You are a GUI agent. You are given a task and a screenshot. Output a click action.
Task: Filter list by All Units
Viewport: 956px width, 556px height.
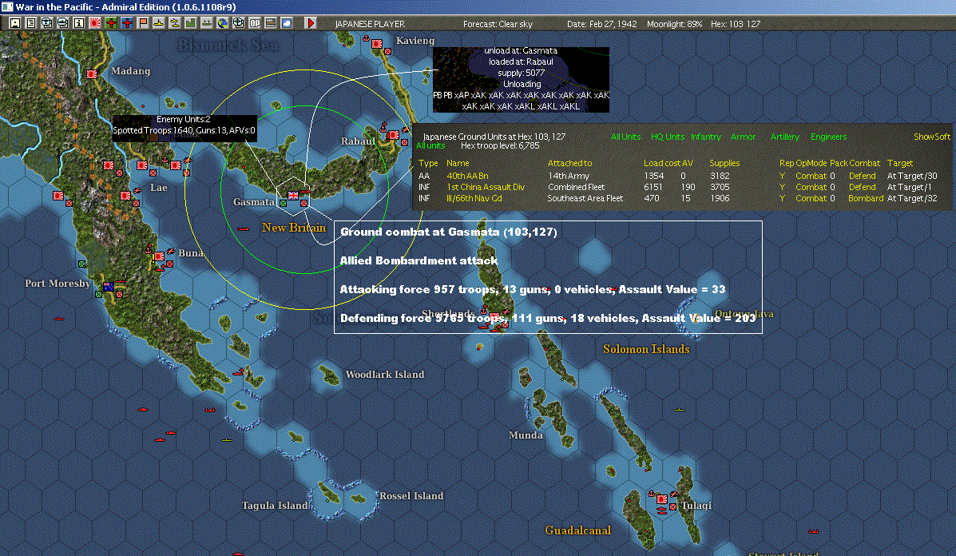(x=625, y=137)
